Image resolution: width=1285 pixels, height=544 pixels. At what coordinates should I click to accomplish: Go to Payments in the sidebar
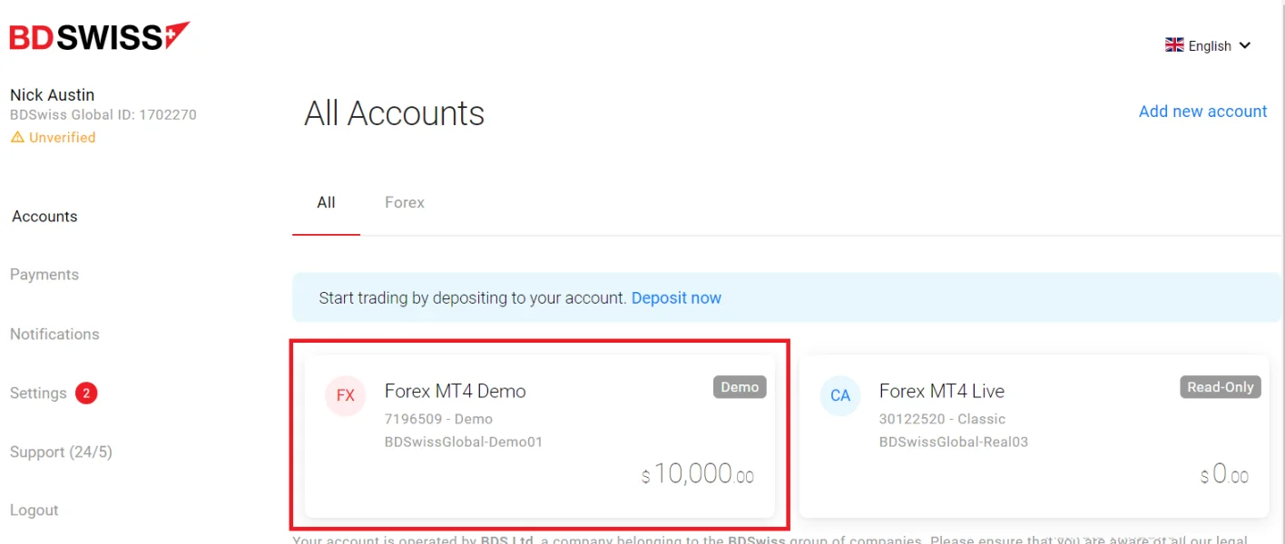44,275
